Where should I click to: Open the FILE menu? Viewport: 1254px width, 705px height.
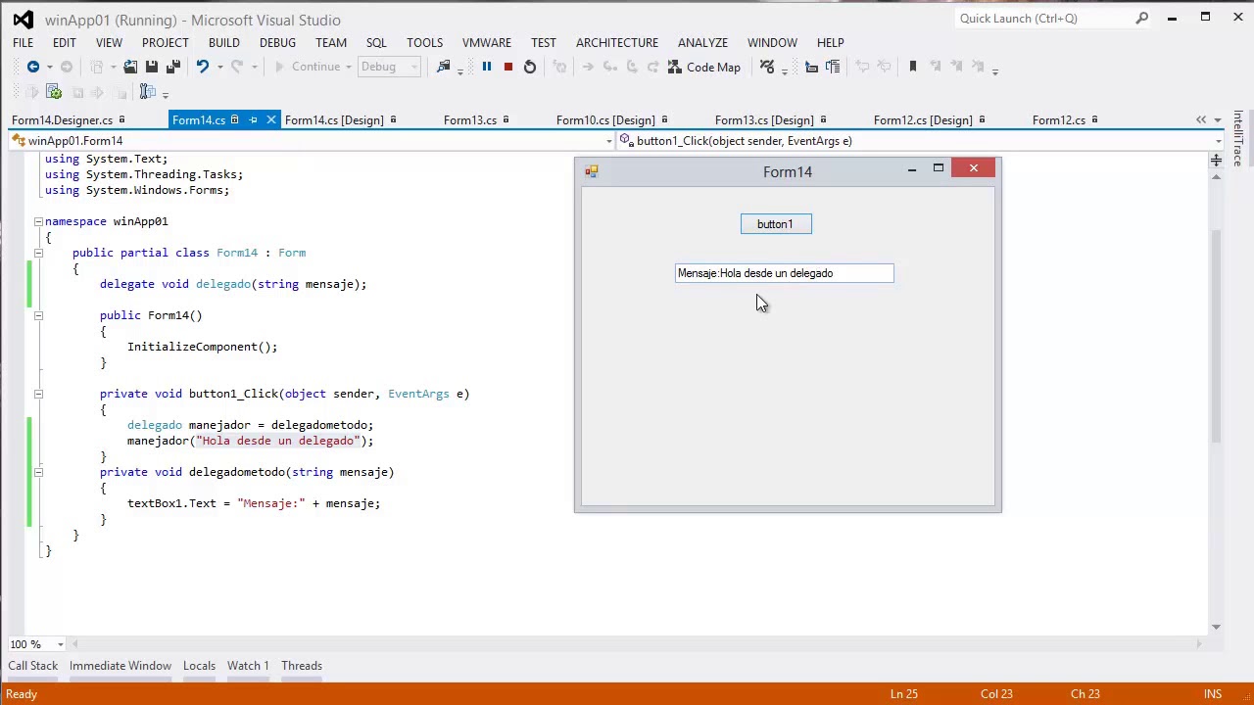click(x=23, y=42)
